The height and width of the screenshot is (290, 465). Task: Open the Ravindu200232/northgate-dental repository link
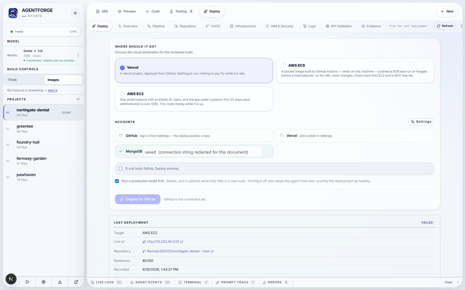click(178, 251)
